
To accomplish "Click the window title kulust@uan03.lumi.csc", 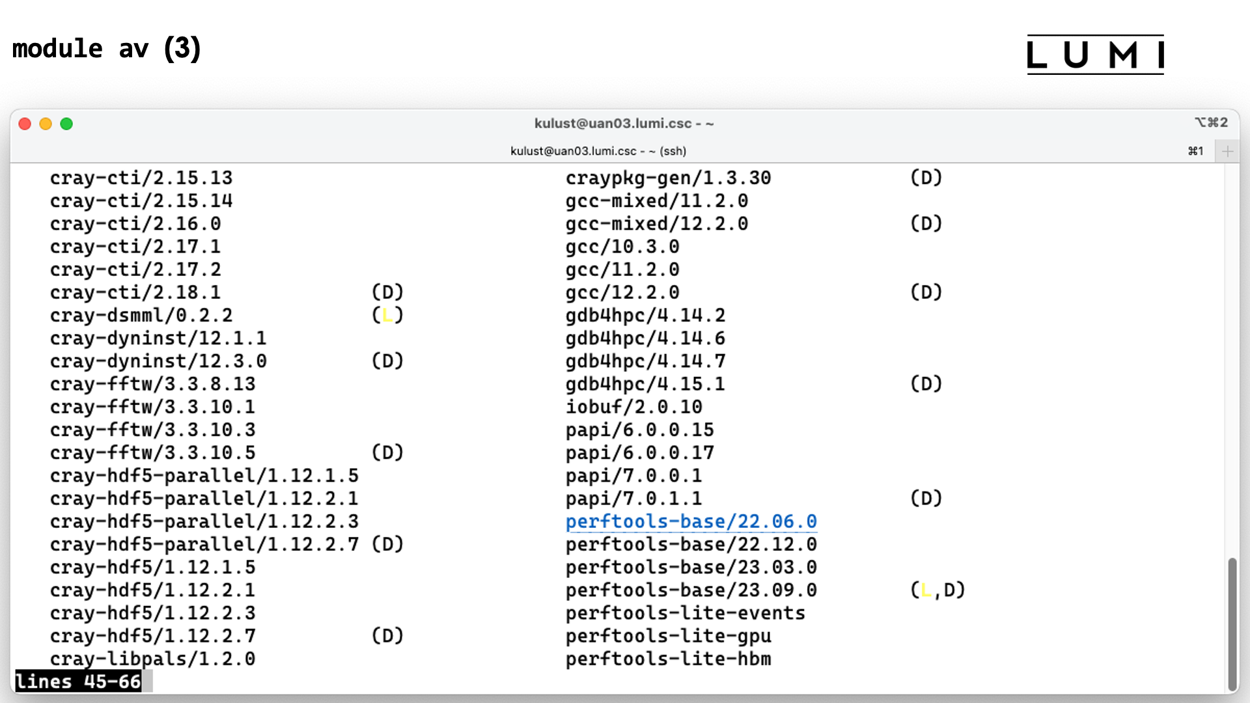I will tap(624, 124).
